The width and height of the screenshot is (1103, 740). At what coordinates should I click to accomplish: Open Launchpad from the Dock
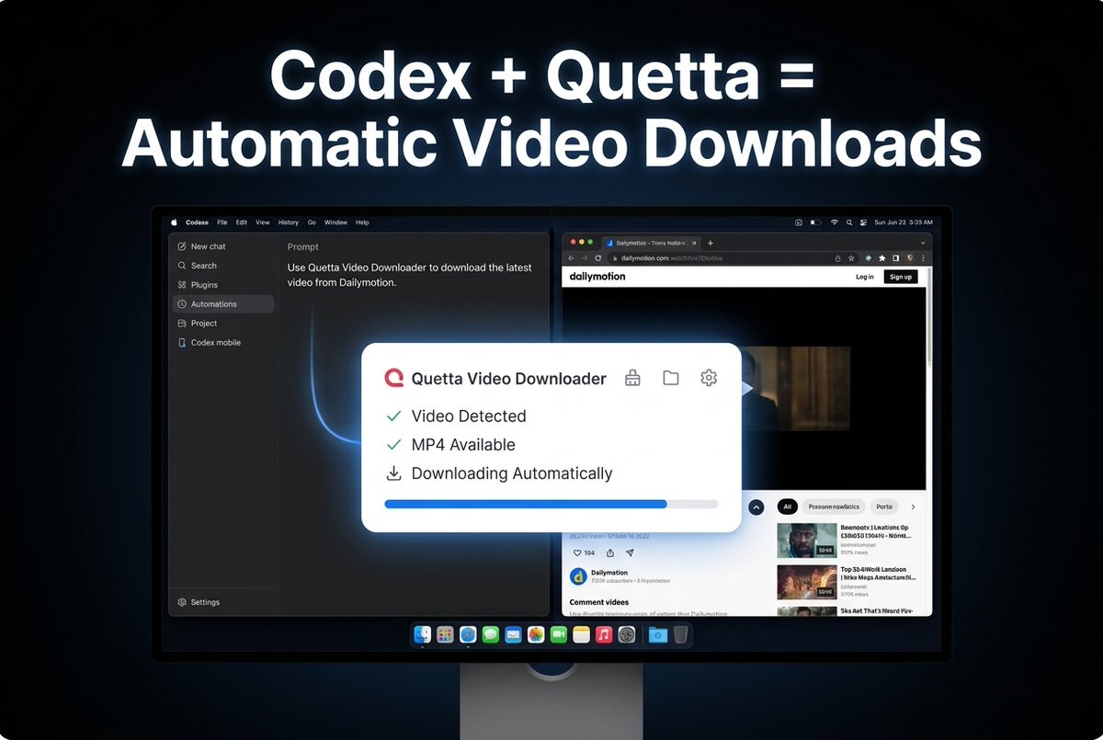[x=445, y=634]
